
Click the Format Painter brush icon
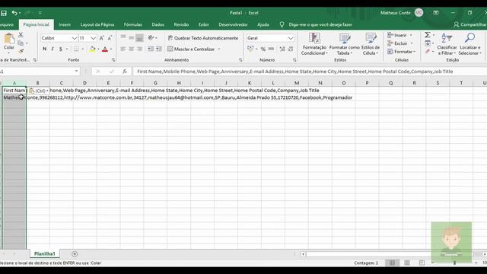21,51
